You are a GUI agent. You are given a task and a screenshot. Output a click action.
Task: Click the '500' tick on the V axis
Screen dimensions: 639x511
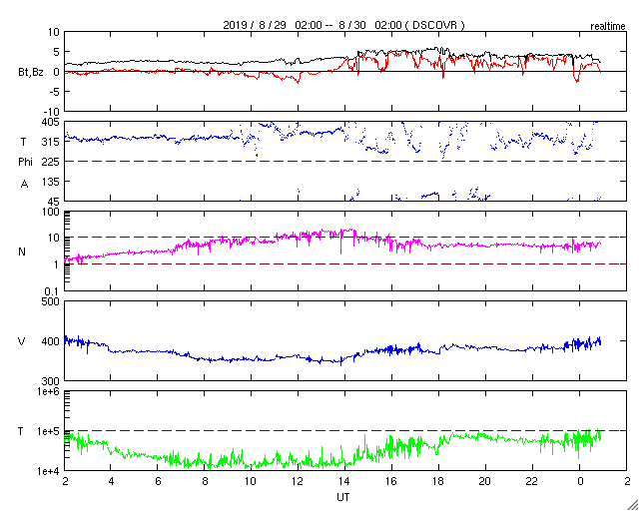[x=52, y=301]
